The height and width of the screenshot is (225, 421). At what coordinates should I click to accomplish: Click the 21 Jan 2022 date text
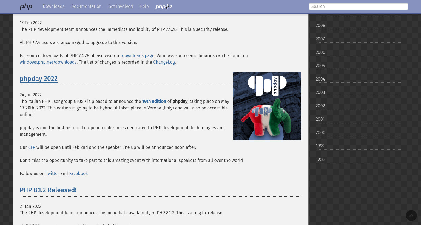pyautogui.click(x=30, y=206)
